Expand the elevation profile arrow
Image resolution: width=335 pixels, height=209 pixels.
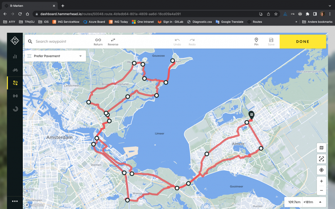point(320,202)
